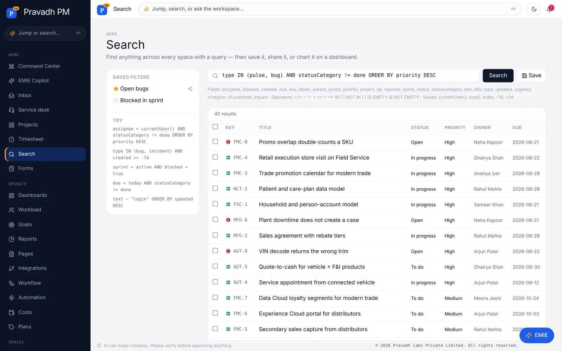Unstar the Open bugs saved filter
The width and height of the screenshot is (562, 351).
pos(116,89)
